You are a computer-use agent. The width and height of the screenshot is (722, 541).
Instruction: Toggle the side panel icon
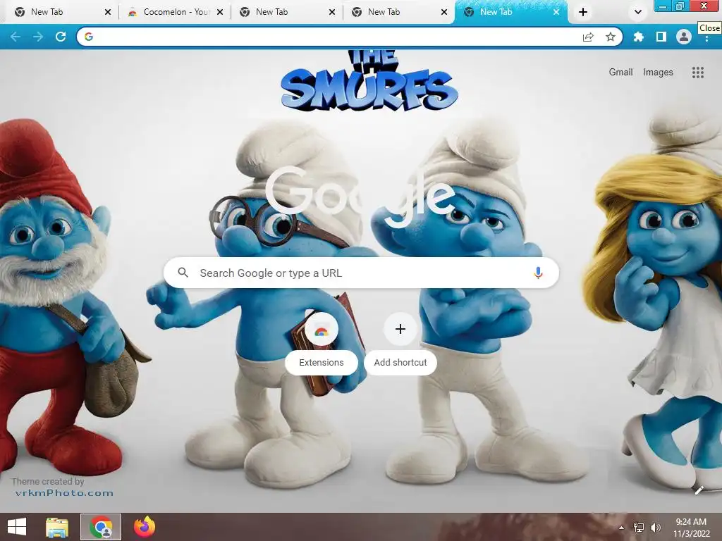661,37
